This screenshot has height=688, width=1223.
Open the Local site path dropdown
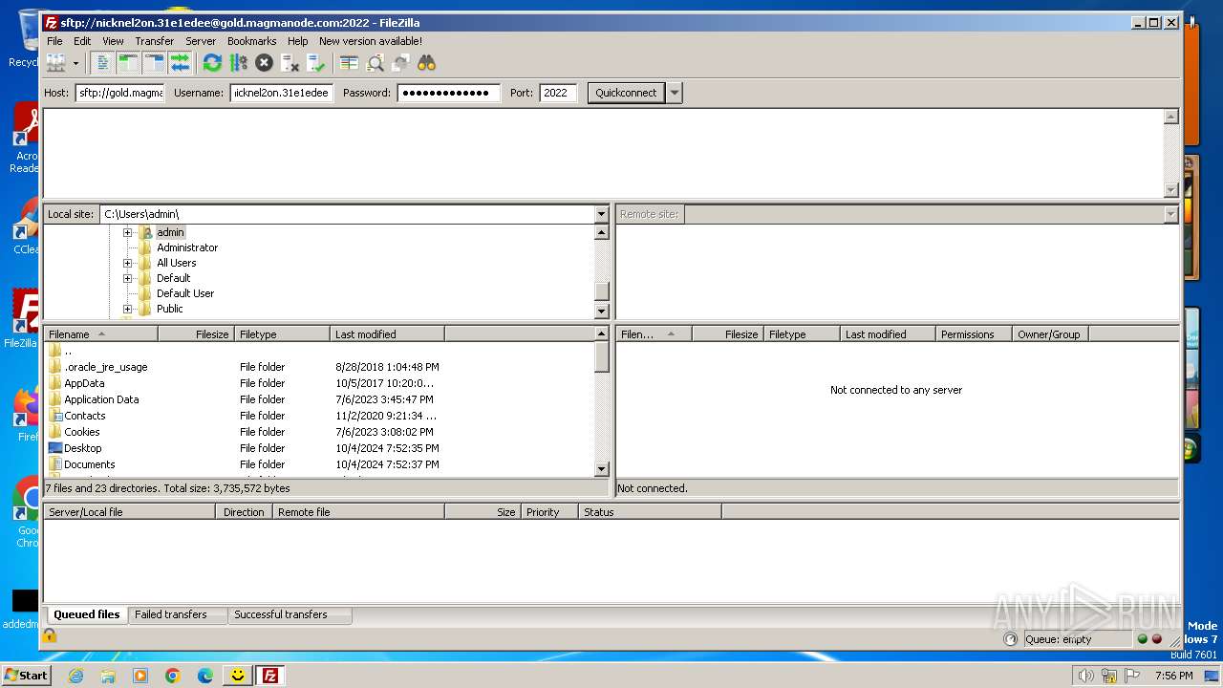[x=601, y=214]
